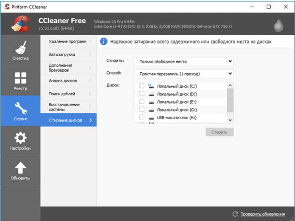This screenshot has width=295, height=221.
Task: Open Анализ дисков tool
Action: (68, 81)
